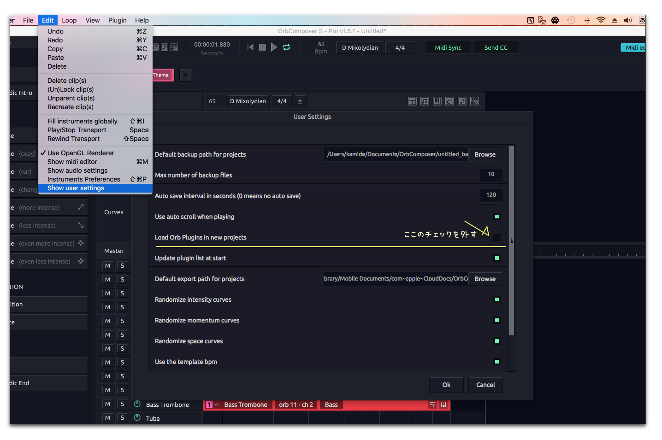Choose 'Instruments Preferences' in Edit menu

(x=95, y=179)
